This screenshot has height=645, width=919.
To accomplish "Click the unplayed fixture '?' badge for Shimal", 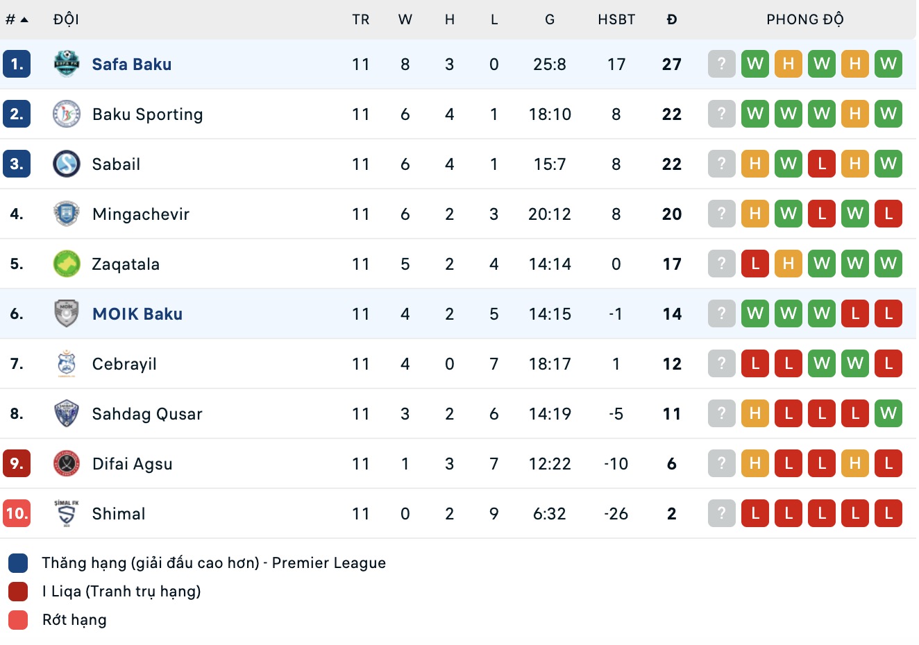I will (721, 513).
